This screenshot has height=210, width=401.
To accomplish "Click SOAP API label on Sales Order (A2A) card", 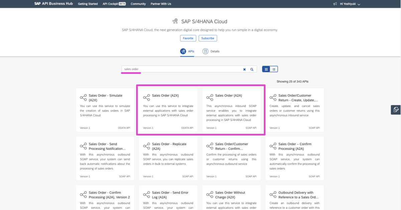I will 251,128.
